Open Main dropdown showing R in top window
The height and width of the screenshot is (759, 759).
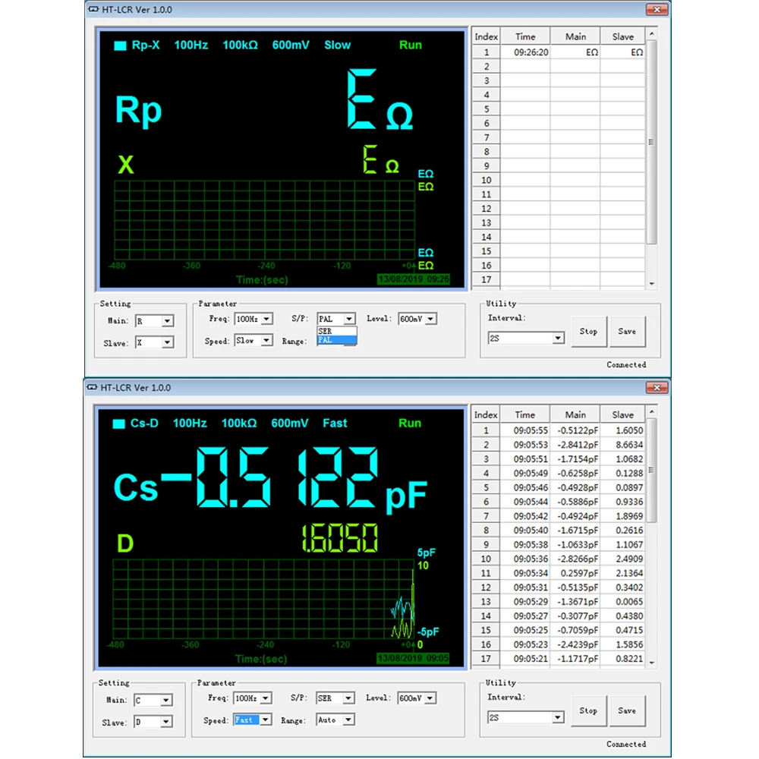[154, 321]
